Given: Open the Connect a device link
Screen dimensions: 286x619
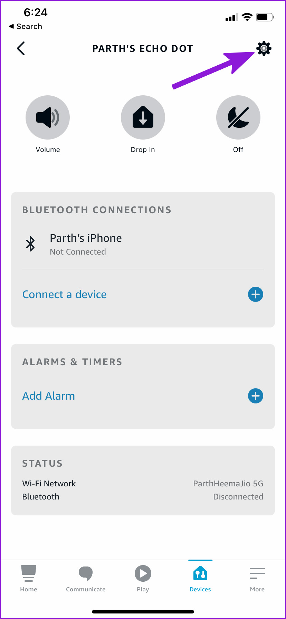Looking at the screenshot, I should click(x=65, y=294).
